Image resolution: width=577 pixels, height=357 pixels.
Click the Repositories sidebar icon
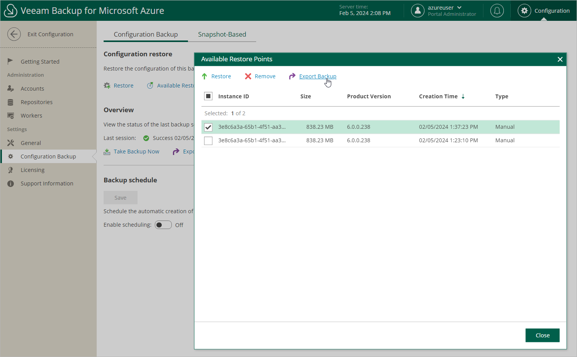pyautogui.click(x=10, y=102)
